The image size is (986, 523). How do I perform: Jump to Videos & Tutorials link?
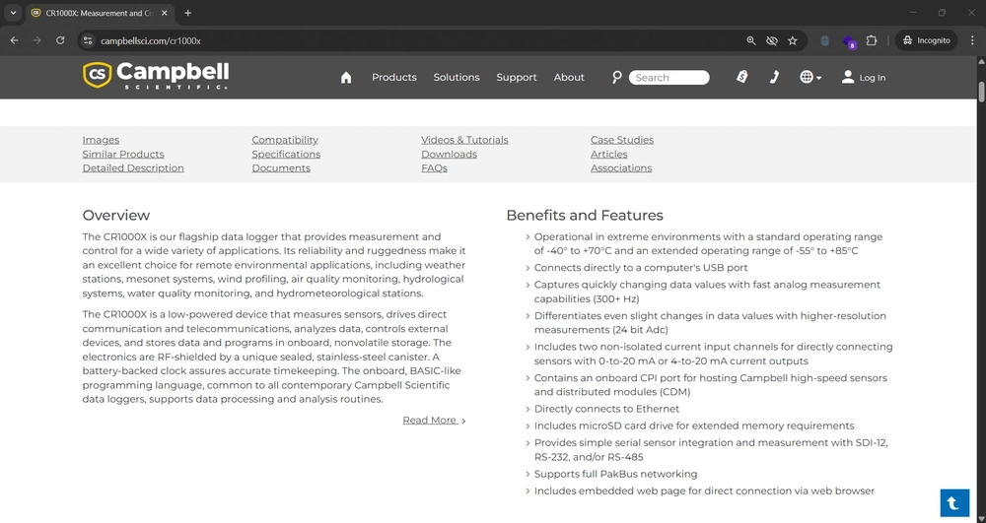coord(464,140)
